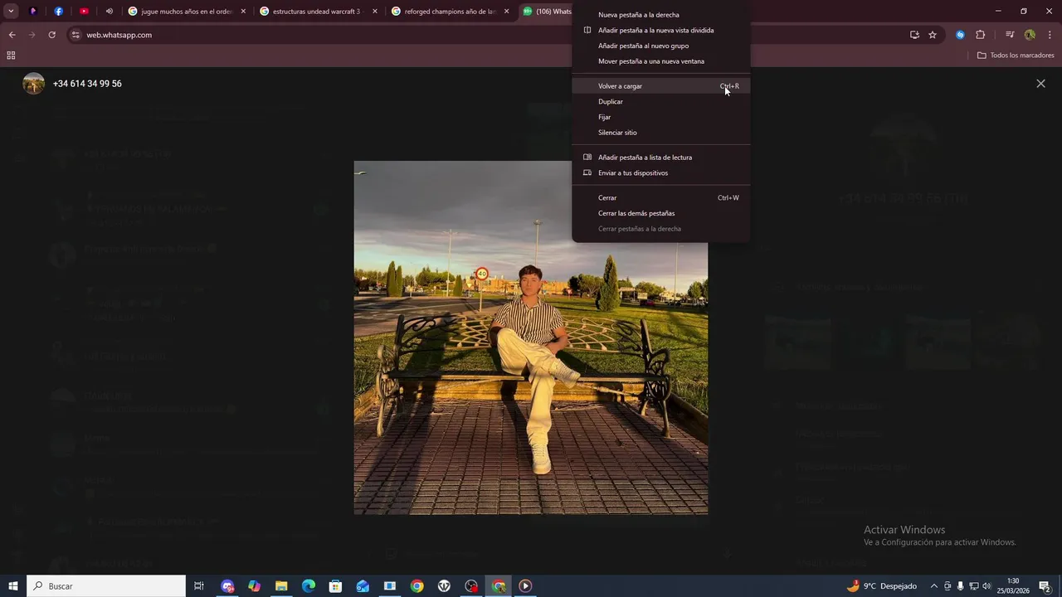Screen dimensions: 1062x597
Task: Open Outlook from the taskbar
Action: [x=363, y=586]
